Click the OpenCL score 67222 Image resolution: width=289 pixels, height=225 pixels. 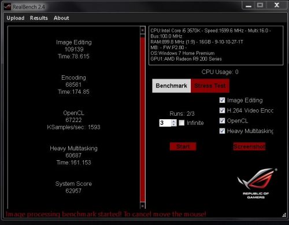pyautogui.click(x=73, y=120)
